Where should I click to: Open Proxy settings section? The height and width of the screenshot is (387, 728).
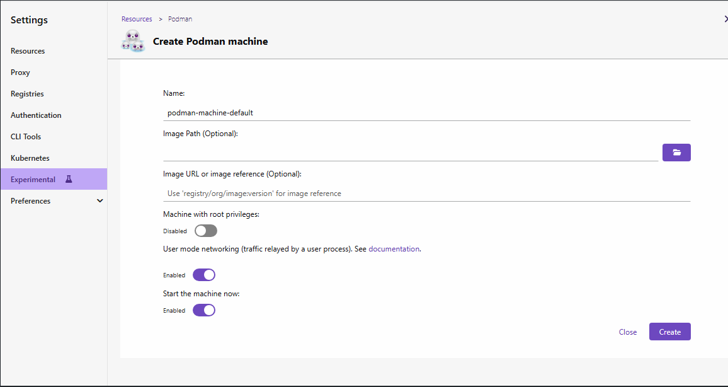click(x=20, y=72)
